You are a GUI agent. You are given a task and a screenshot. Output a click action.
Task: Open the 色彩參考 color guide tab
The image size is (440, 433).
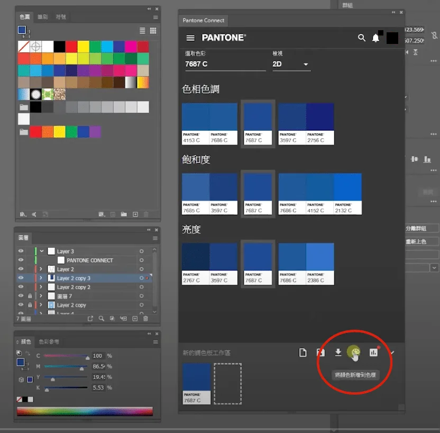pos(49,342)
